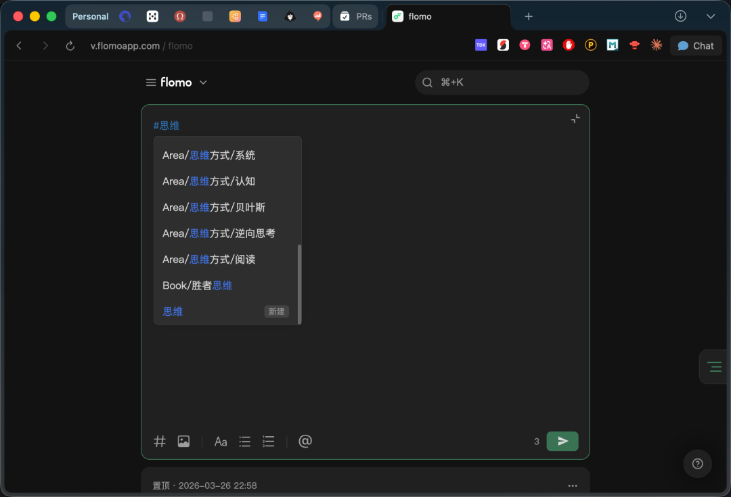
Task: Open the outline panel on the right edge
Action: [x=714, y=366]
